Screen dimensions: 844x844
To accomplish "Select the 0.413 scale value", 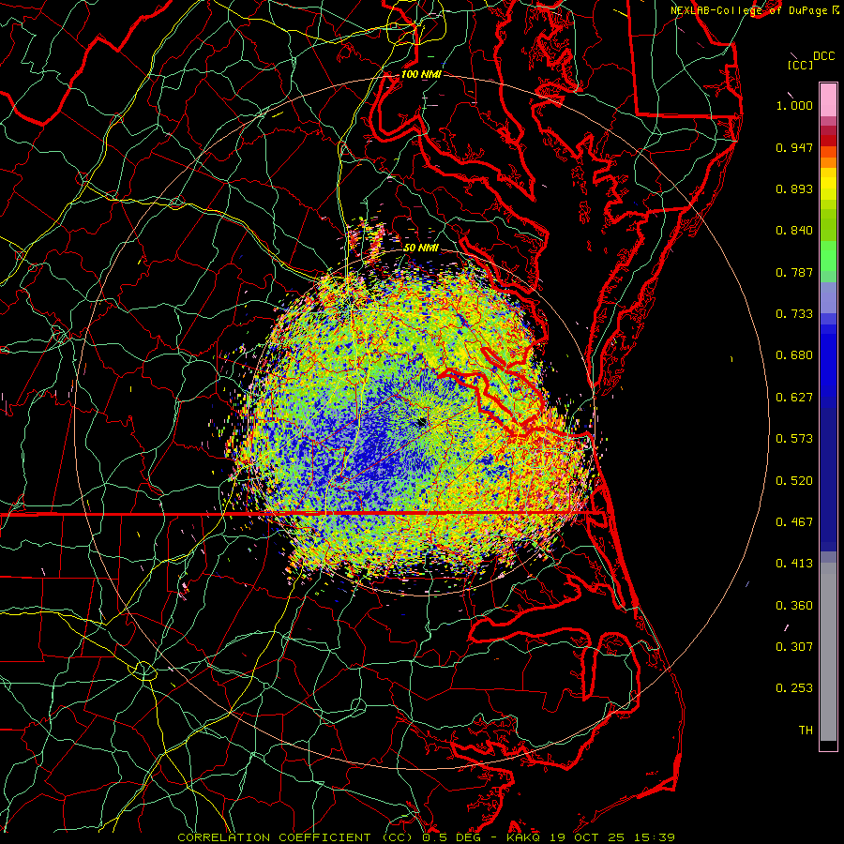I will 794,564.
